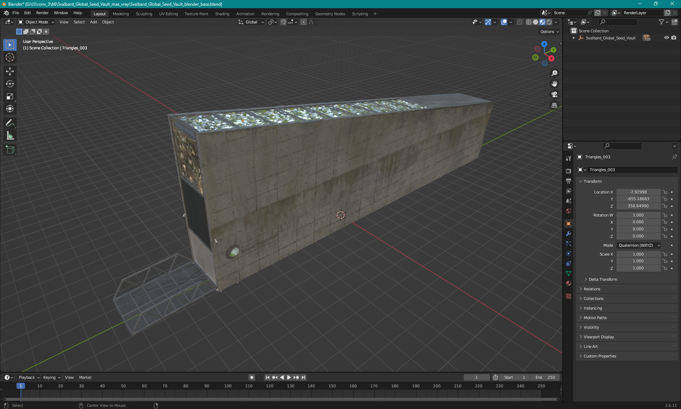681x409 pixels.
Task: Open the Shading menu from menu bar
Action: click(x=222, y=13)
